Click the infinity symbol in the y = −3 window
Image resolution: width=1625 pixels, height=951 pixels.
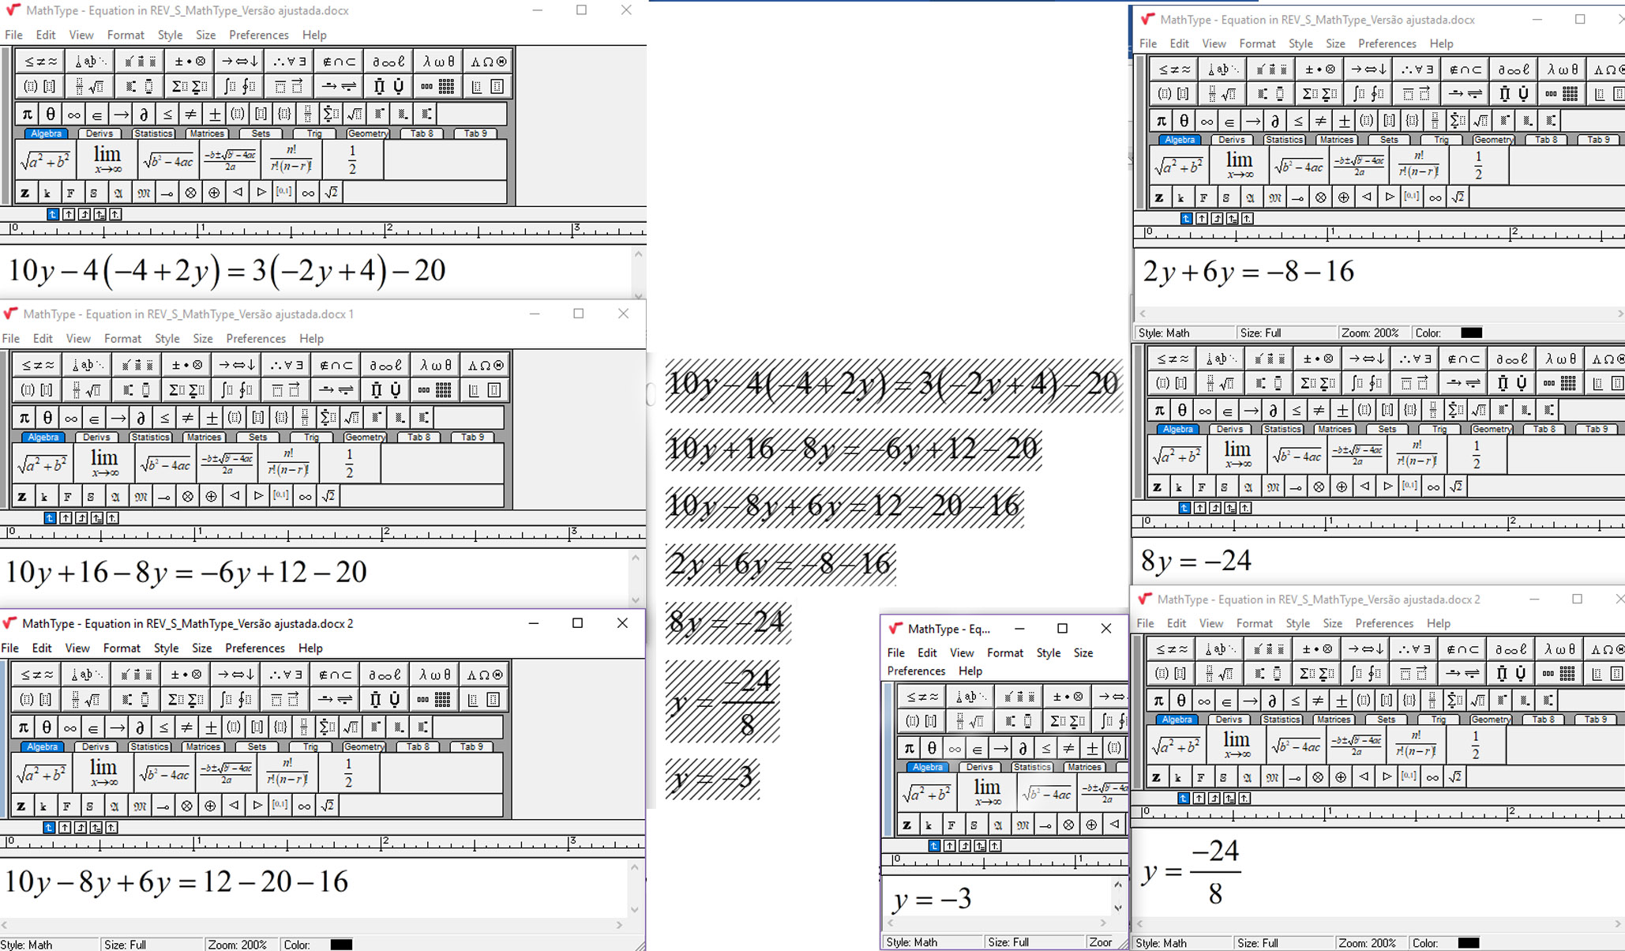(x=955, y=748)
